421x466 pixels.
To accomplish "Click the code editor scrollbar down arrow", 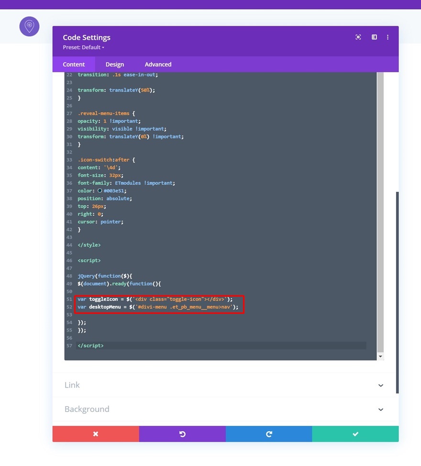I will point(380,356).
